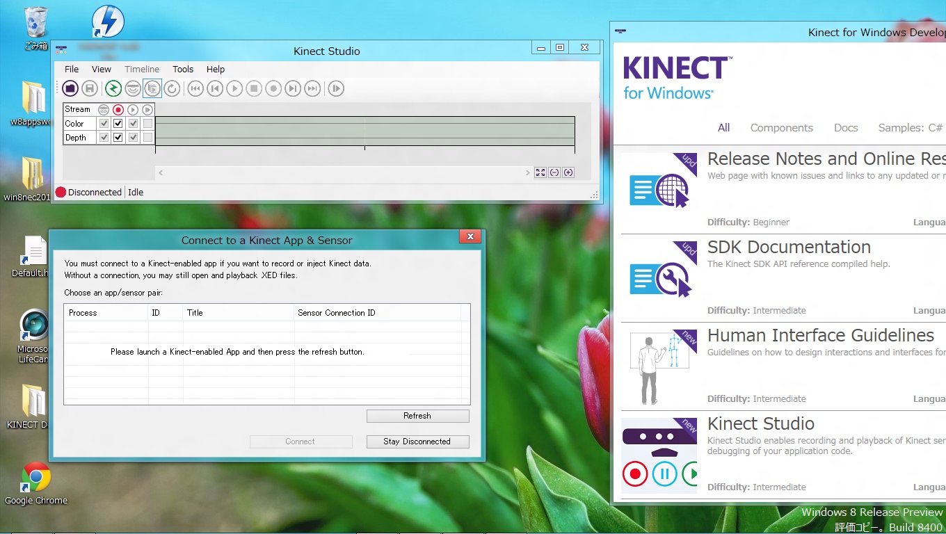Click the timeline scrollbar right arrow
The width and height of the screenshot is (946, 534).
(527, 172)
